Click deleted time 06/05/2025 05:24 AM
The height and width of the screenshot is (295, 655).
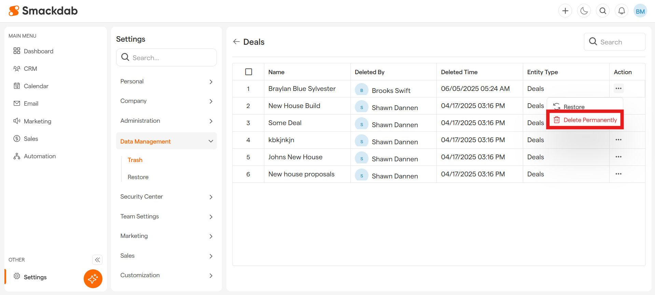coord(475,89)
